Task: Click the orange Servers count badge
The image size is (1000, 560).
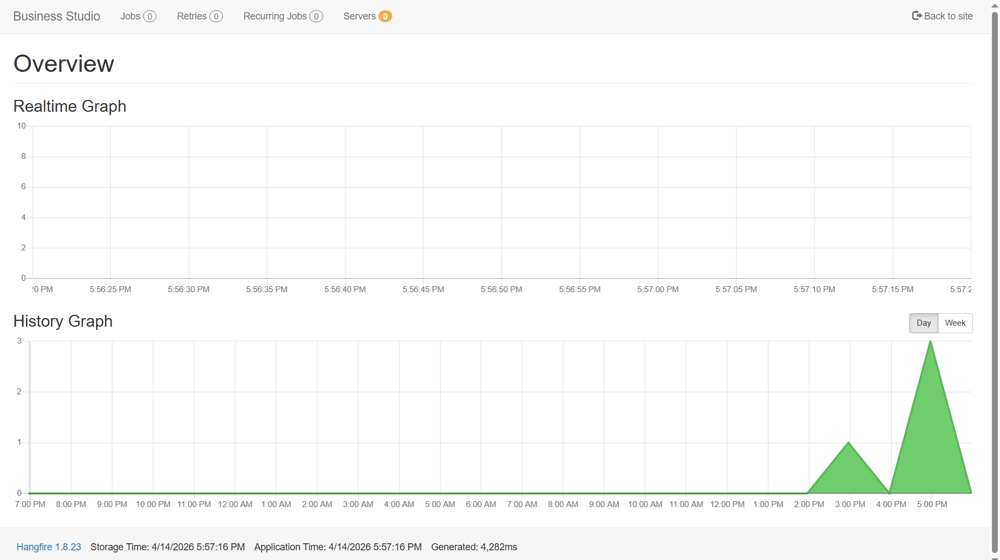Action: click(385, 16)
